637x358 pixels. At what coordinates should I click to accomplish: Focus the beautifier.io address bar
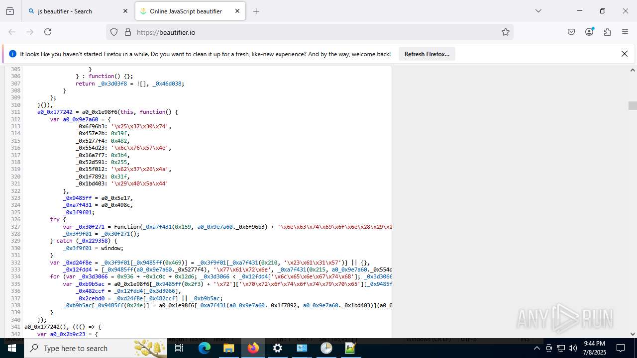[x=309, y=32]
